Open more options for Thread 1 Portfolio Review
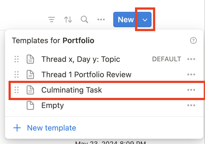This screenshot has width=205, height=144. 191,74
